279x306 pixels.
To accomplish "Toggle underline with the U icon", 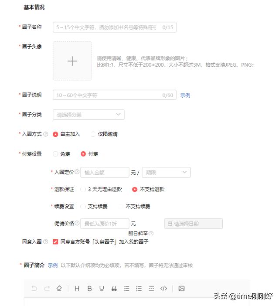I will click(x=102, y=289).
